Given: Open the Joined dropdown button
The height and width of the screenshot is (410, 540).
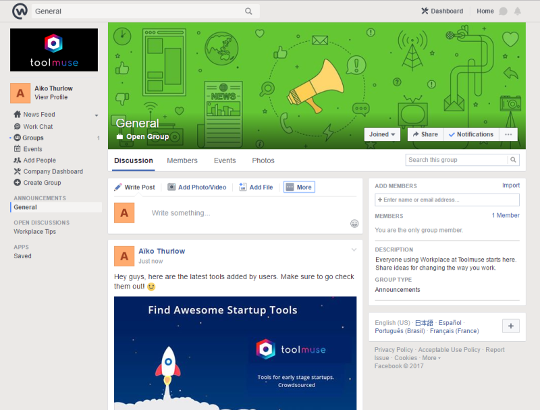Looking at the screenshot, I should [x=382, y=134].
